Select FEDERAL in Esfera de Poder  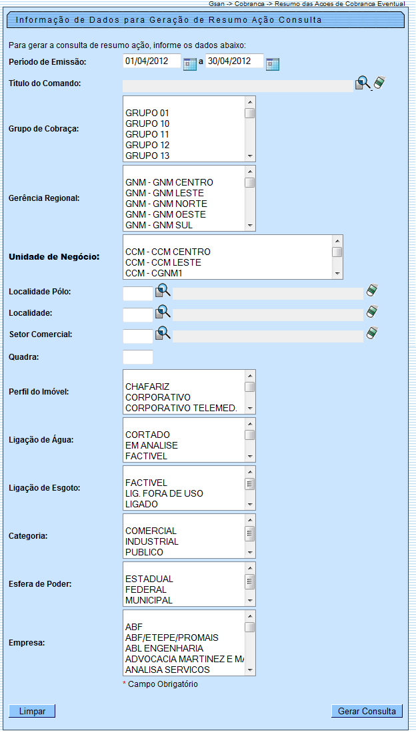coord(145,589)
